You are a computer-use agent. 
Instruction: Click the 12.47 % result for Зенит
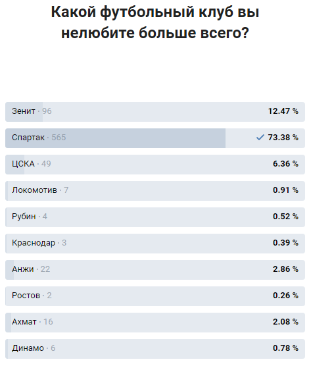283,111
